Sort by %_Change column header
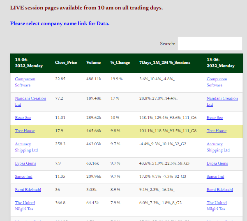This screenshot has height=221, width=247. 120,63
